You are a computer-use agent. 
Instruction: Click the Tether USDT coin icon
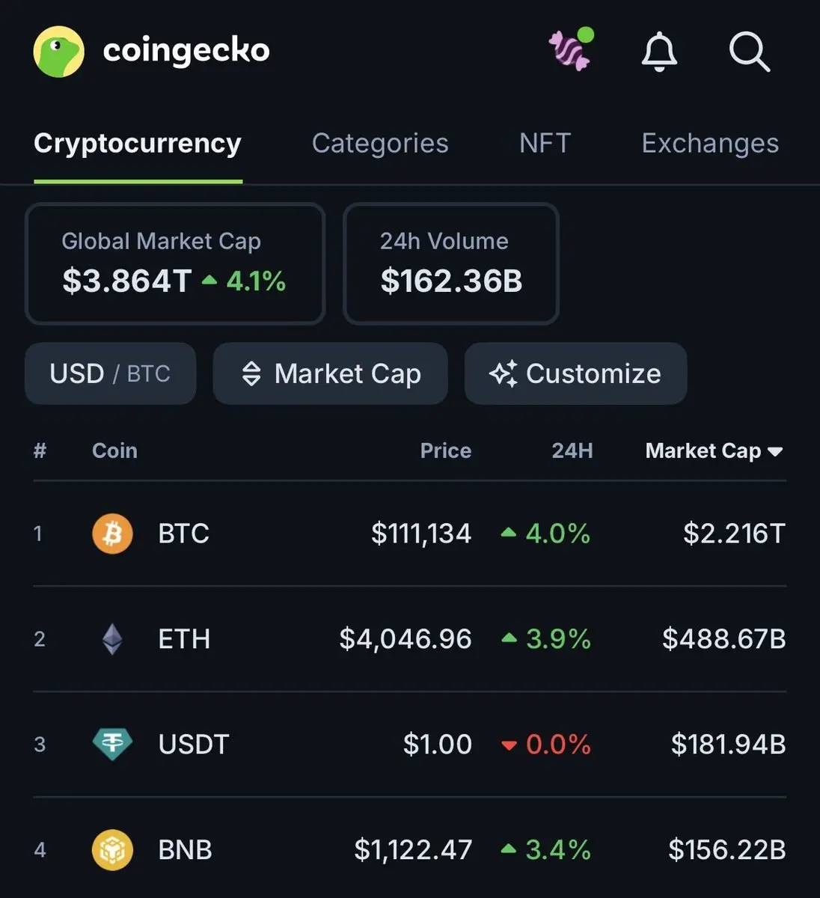pos(112,745)
